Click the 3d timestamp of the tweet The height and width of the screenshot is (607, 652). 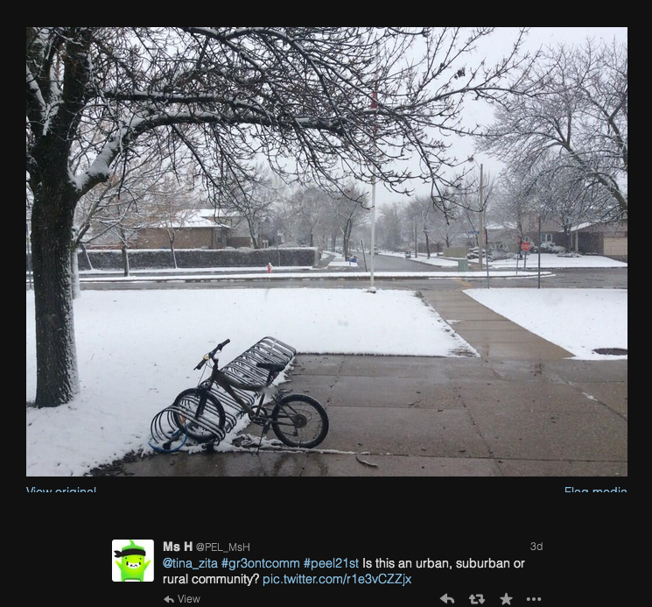click(x=536, y=547)
